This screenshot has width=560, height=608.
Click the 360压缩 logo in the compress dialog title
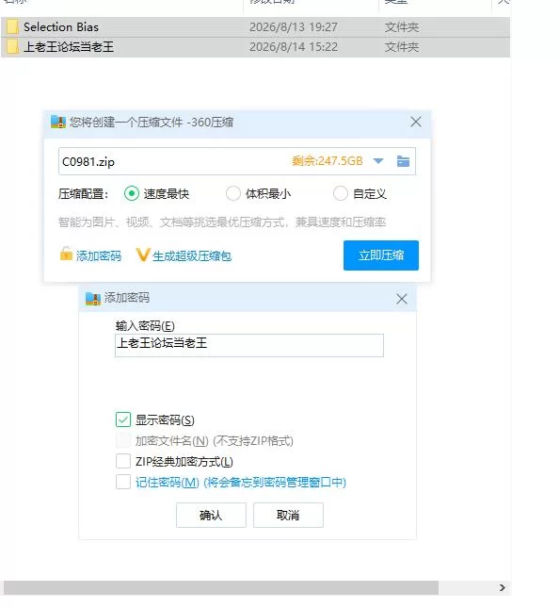[58, 123]
